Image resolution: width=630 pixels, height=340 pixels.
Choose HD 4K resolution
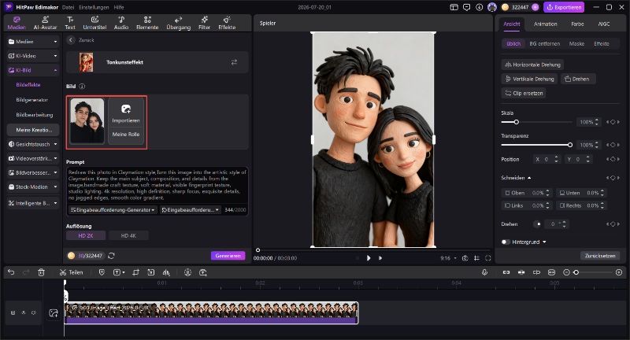pos(128,235)
